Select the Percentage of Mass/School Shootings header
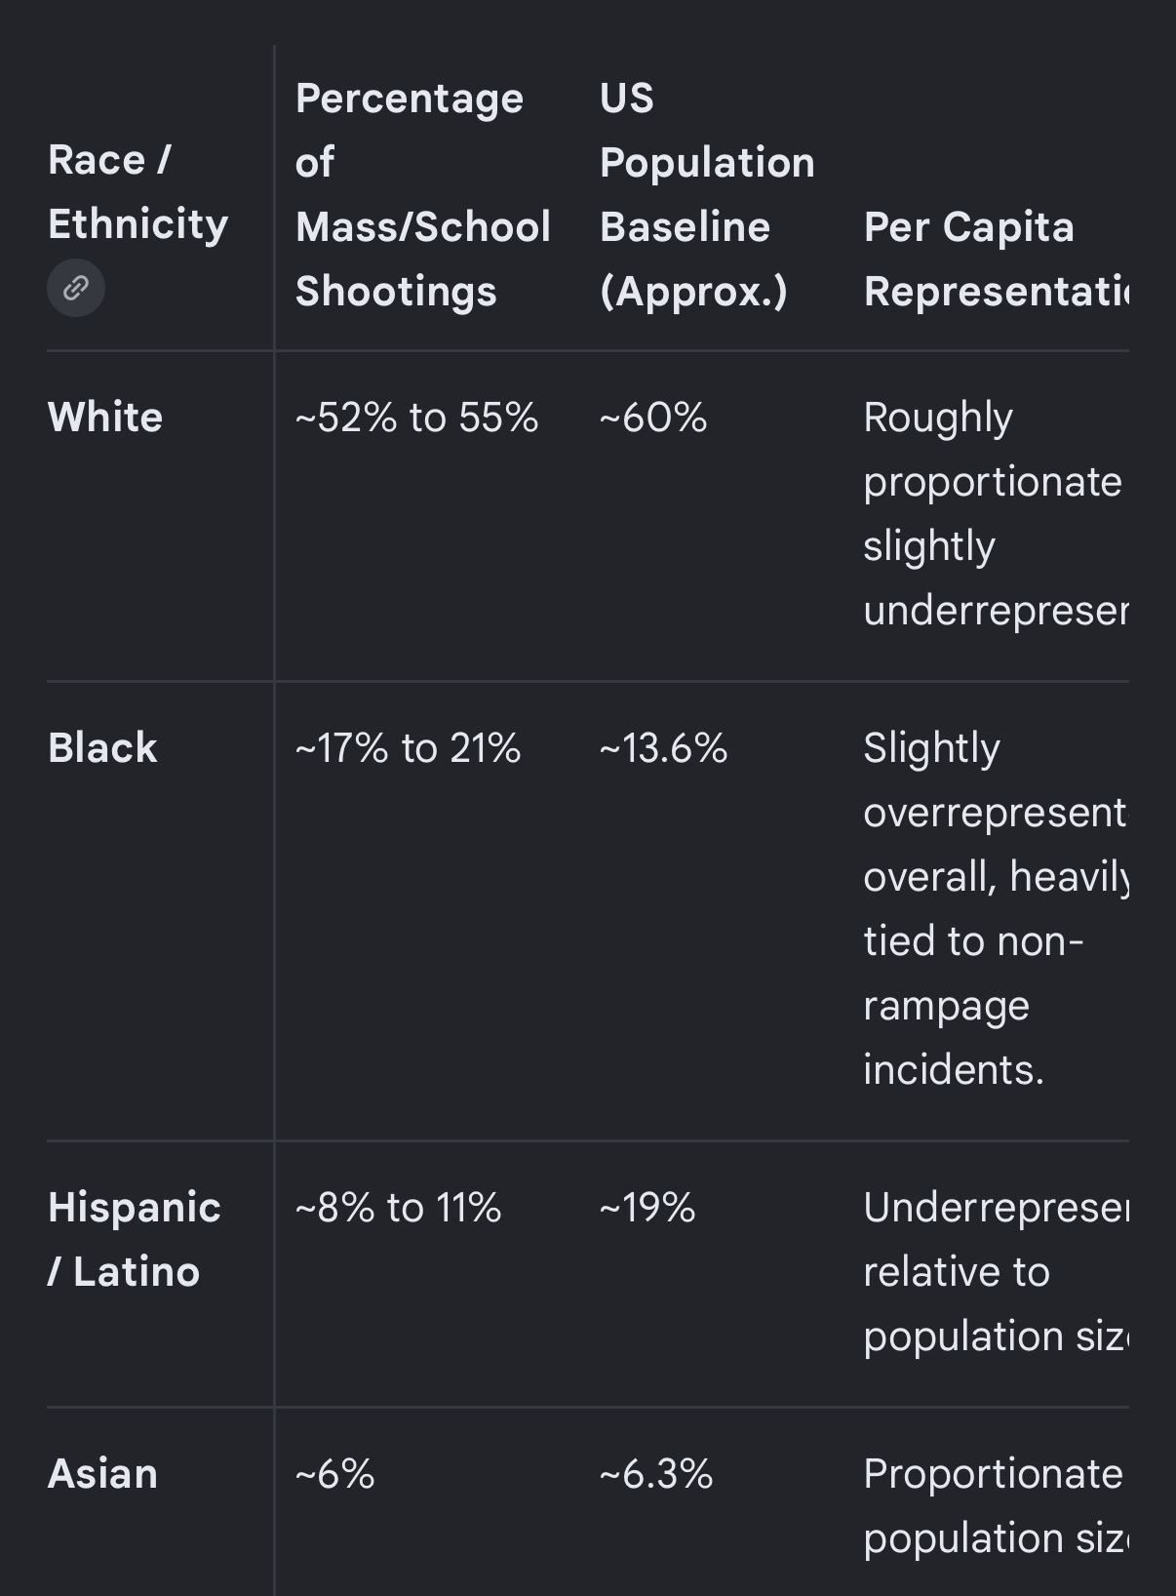 pyautogui.click(x=423, y=194)
